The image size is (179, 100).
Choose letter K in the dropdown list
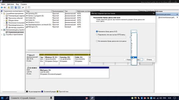[x=134, y=41]
